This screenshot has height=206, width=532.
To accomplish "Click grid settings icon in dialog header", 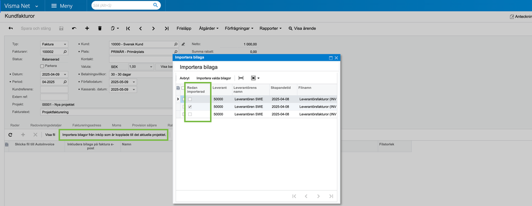I will coord(178,88).
